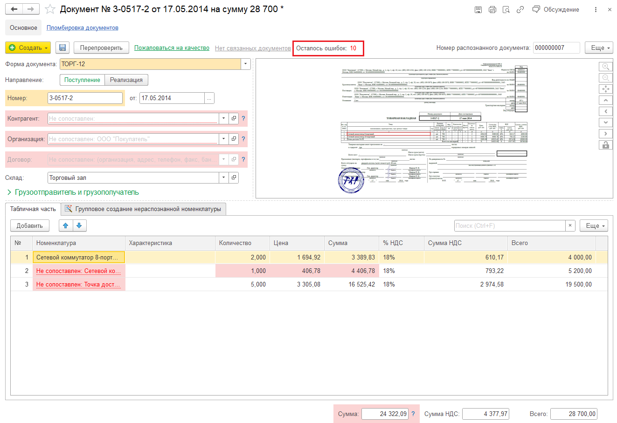Click the lock icon in preview toolbar
This screenshot has height=423, width=617.
[605, 145]
